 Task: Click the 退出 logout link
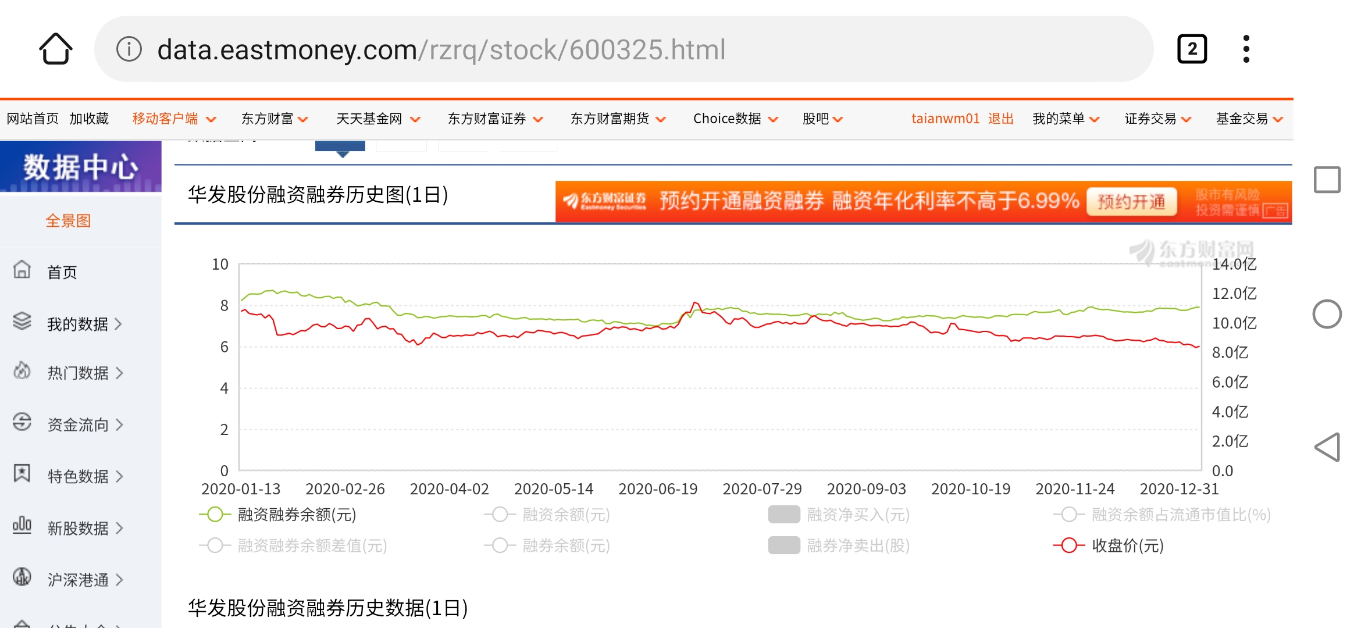click(1000, 119)
